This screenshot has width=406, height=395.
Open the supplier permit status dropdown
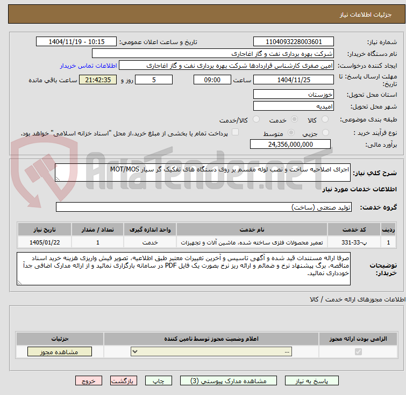211,352
